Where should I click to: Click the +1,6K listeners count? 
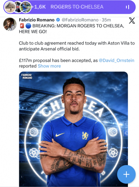click(39, 7)
